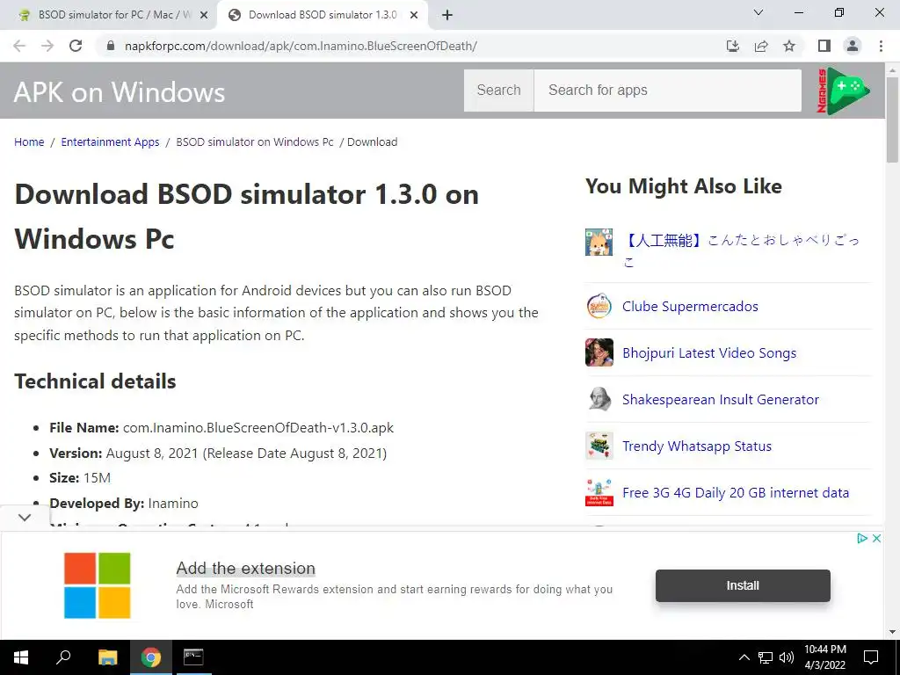Open the notification center icon

(x=871, y=657)
